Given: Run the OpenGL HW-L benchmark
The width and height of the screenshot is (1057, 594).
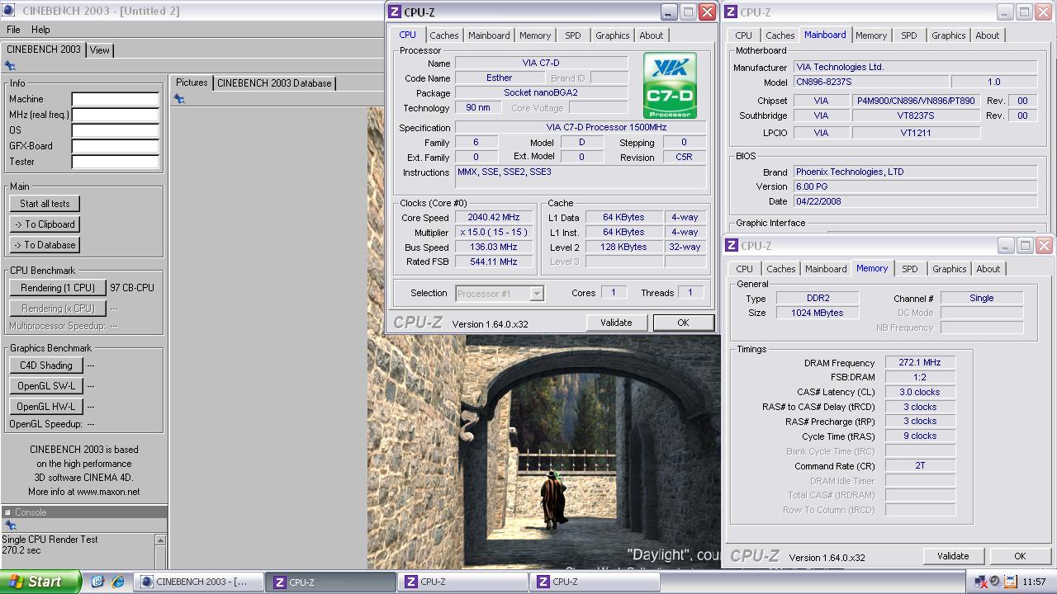Looking at the screenshot, I should pos(46,407).
